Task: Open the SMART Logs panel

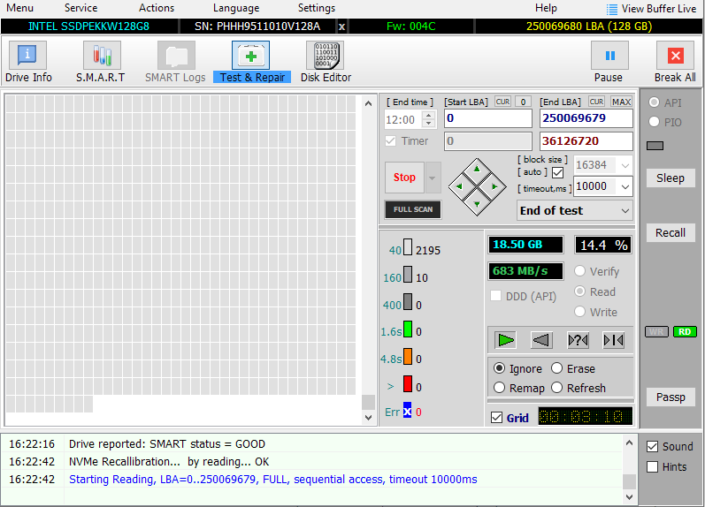Action: click(175, 62)
